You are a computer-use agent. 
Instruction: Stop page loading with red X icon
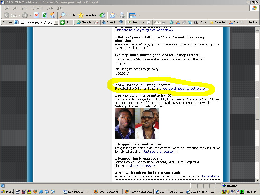(x=36, y=15)
